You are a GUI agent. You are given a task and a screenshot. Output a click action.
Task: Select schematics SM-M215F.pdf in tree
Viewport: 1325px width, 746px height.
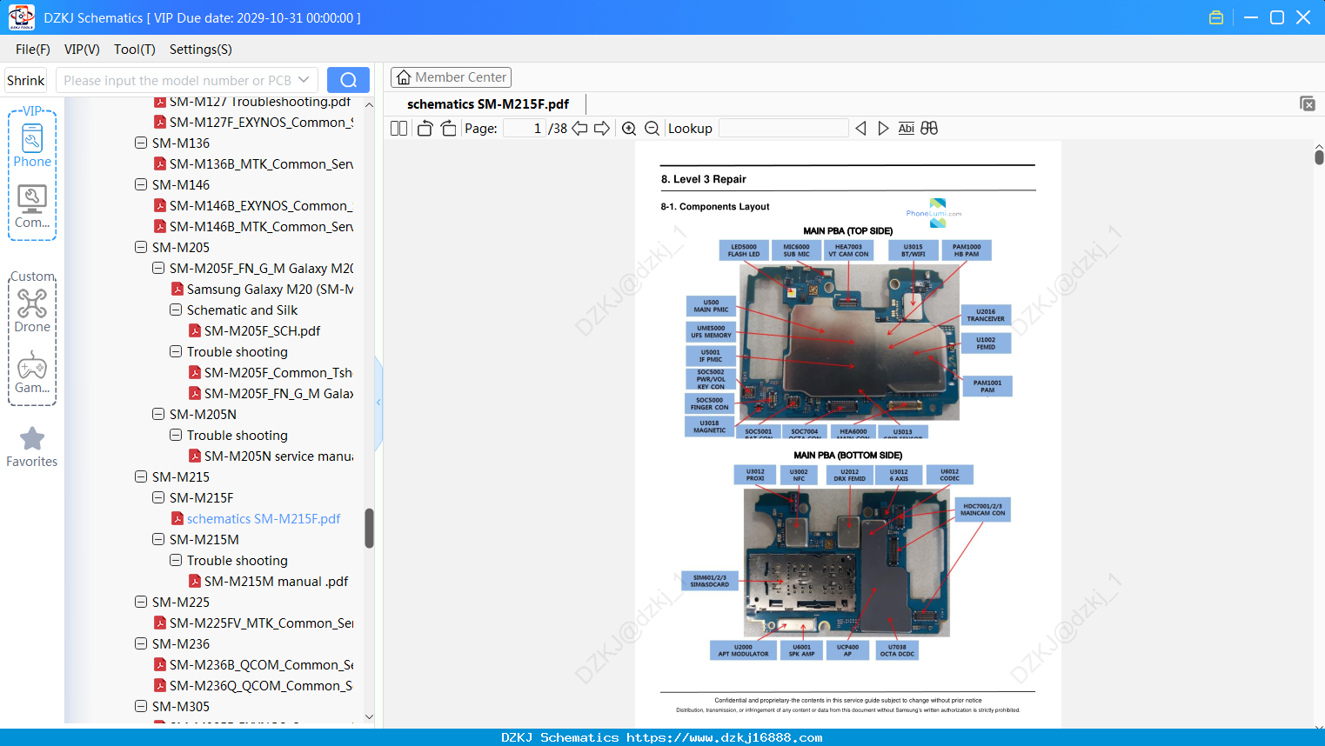pos(264,519)
